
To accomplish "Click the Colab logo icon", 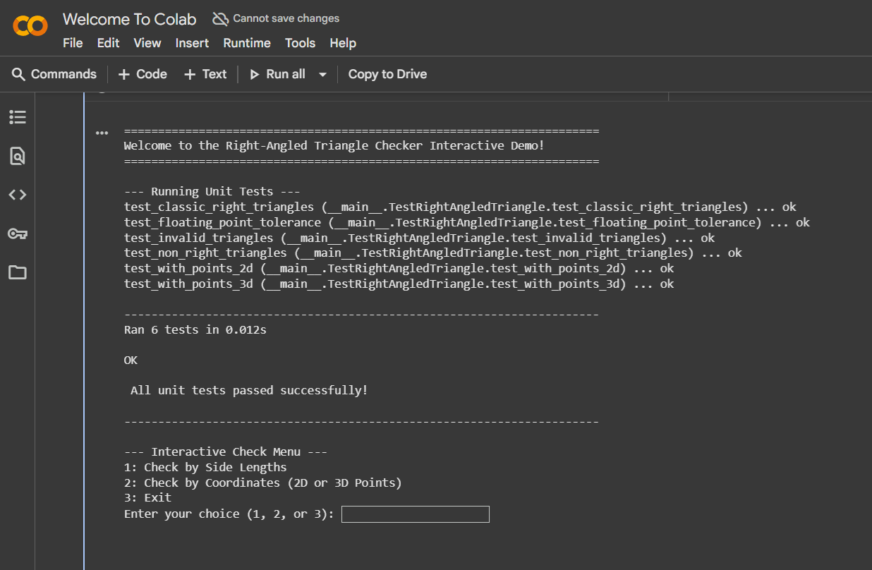I will [x=30, y=27].
